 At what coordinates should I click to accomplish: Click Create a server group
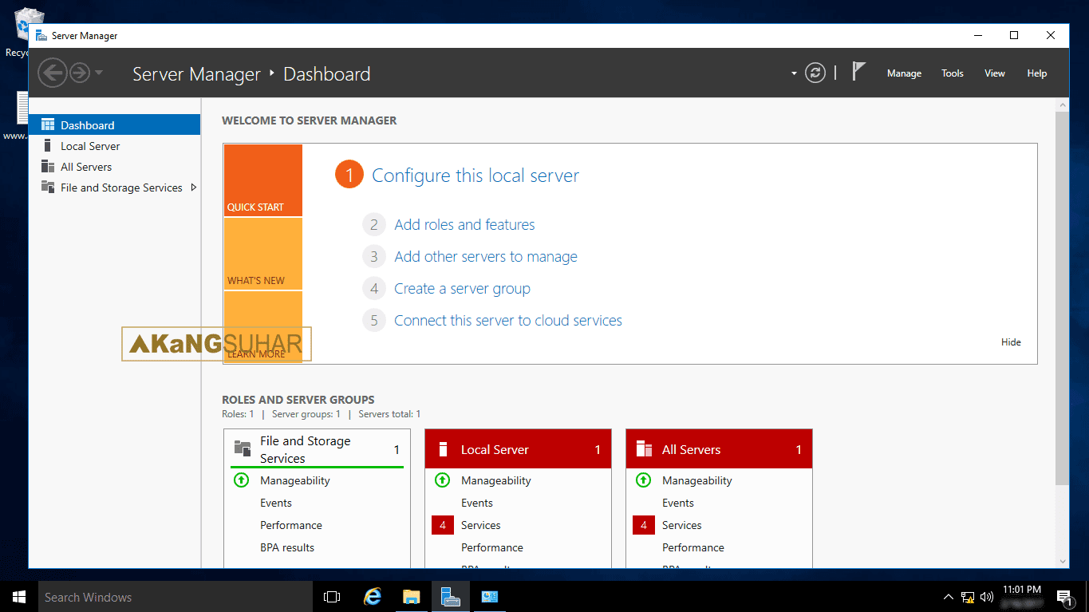point(462,289)
